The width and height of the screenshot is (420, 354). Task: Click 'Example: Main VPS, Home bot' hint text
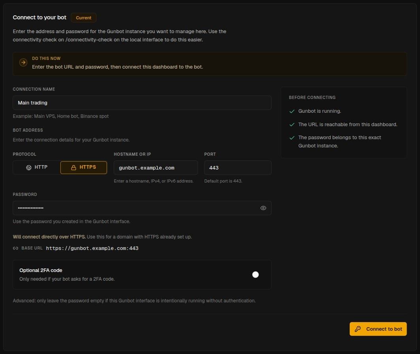61,116
